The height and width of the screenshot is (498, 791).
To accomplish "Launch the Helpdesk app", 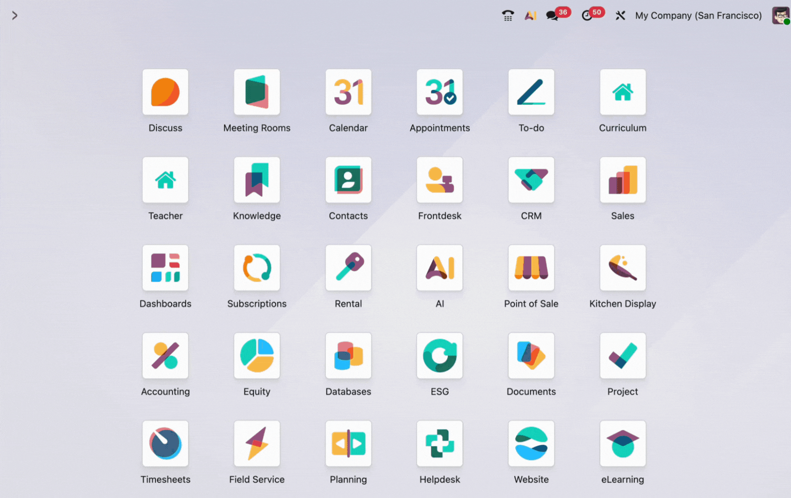I will [x=439, y=443].
